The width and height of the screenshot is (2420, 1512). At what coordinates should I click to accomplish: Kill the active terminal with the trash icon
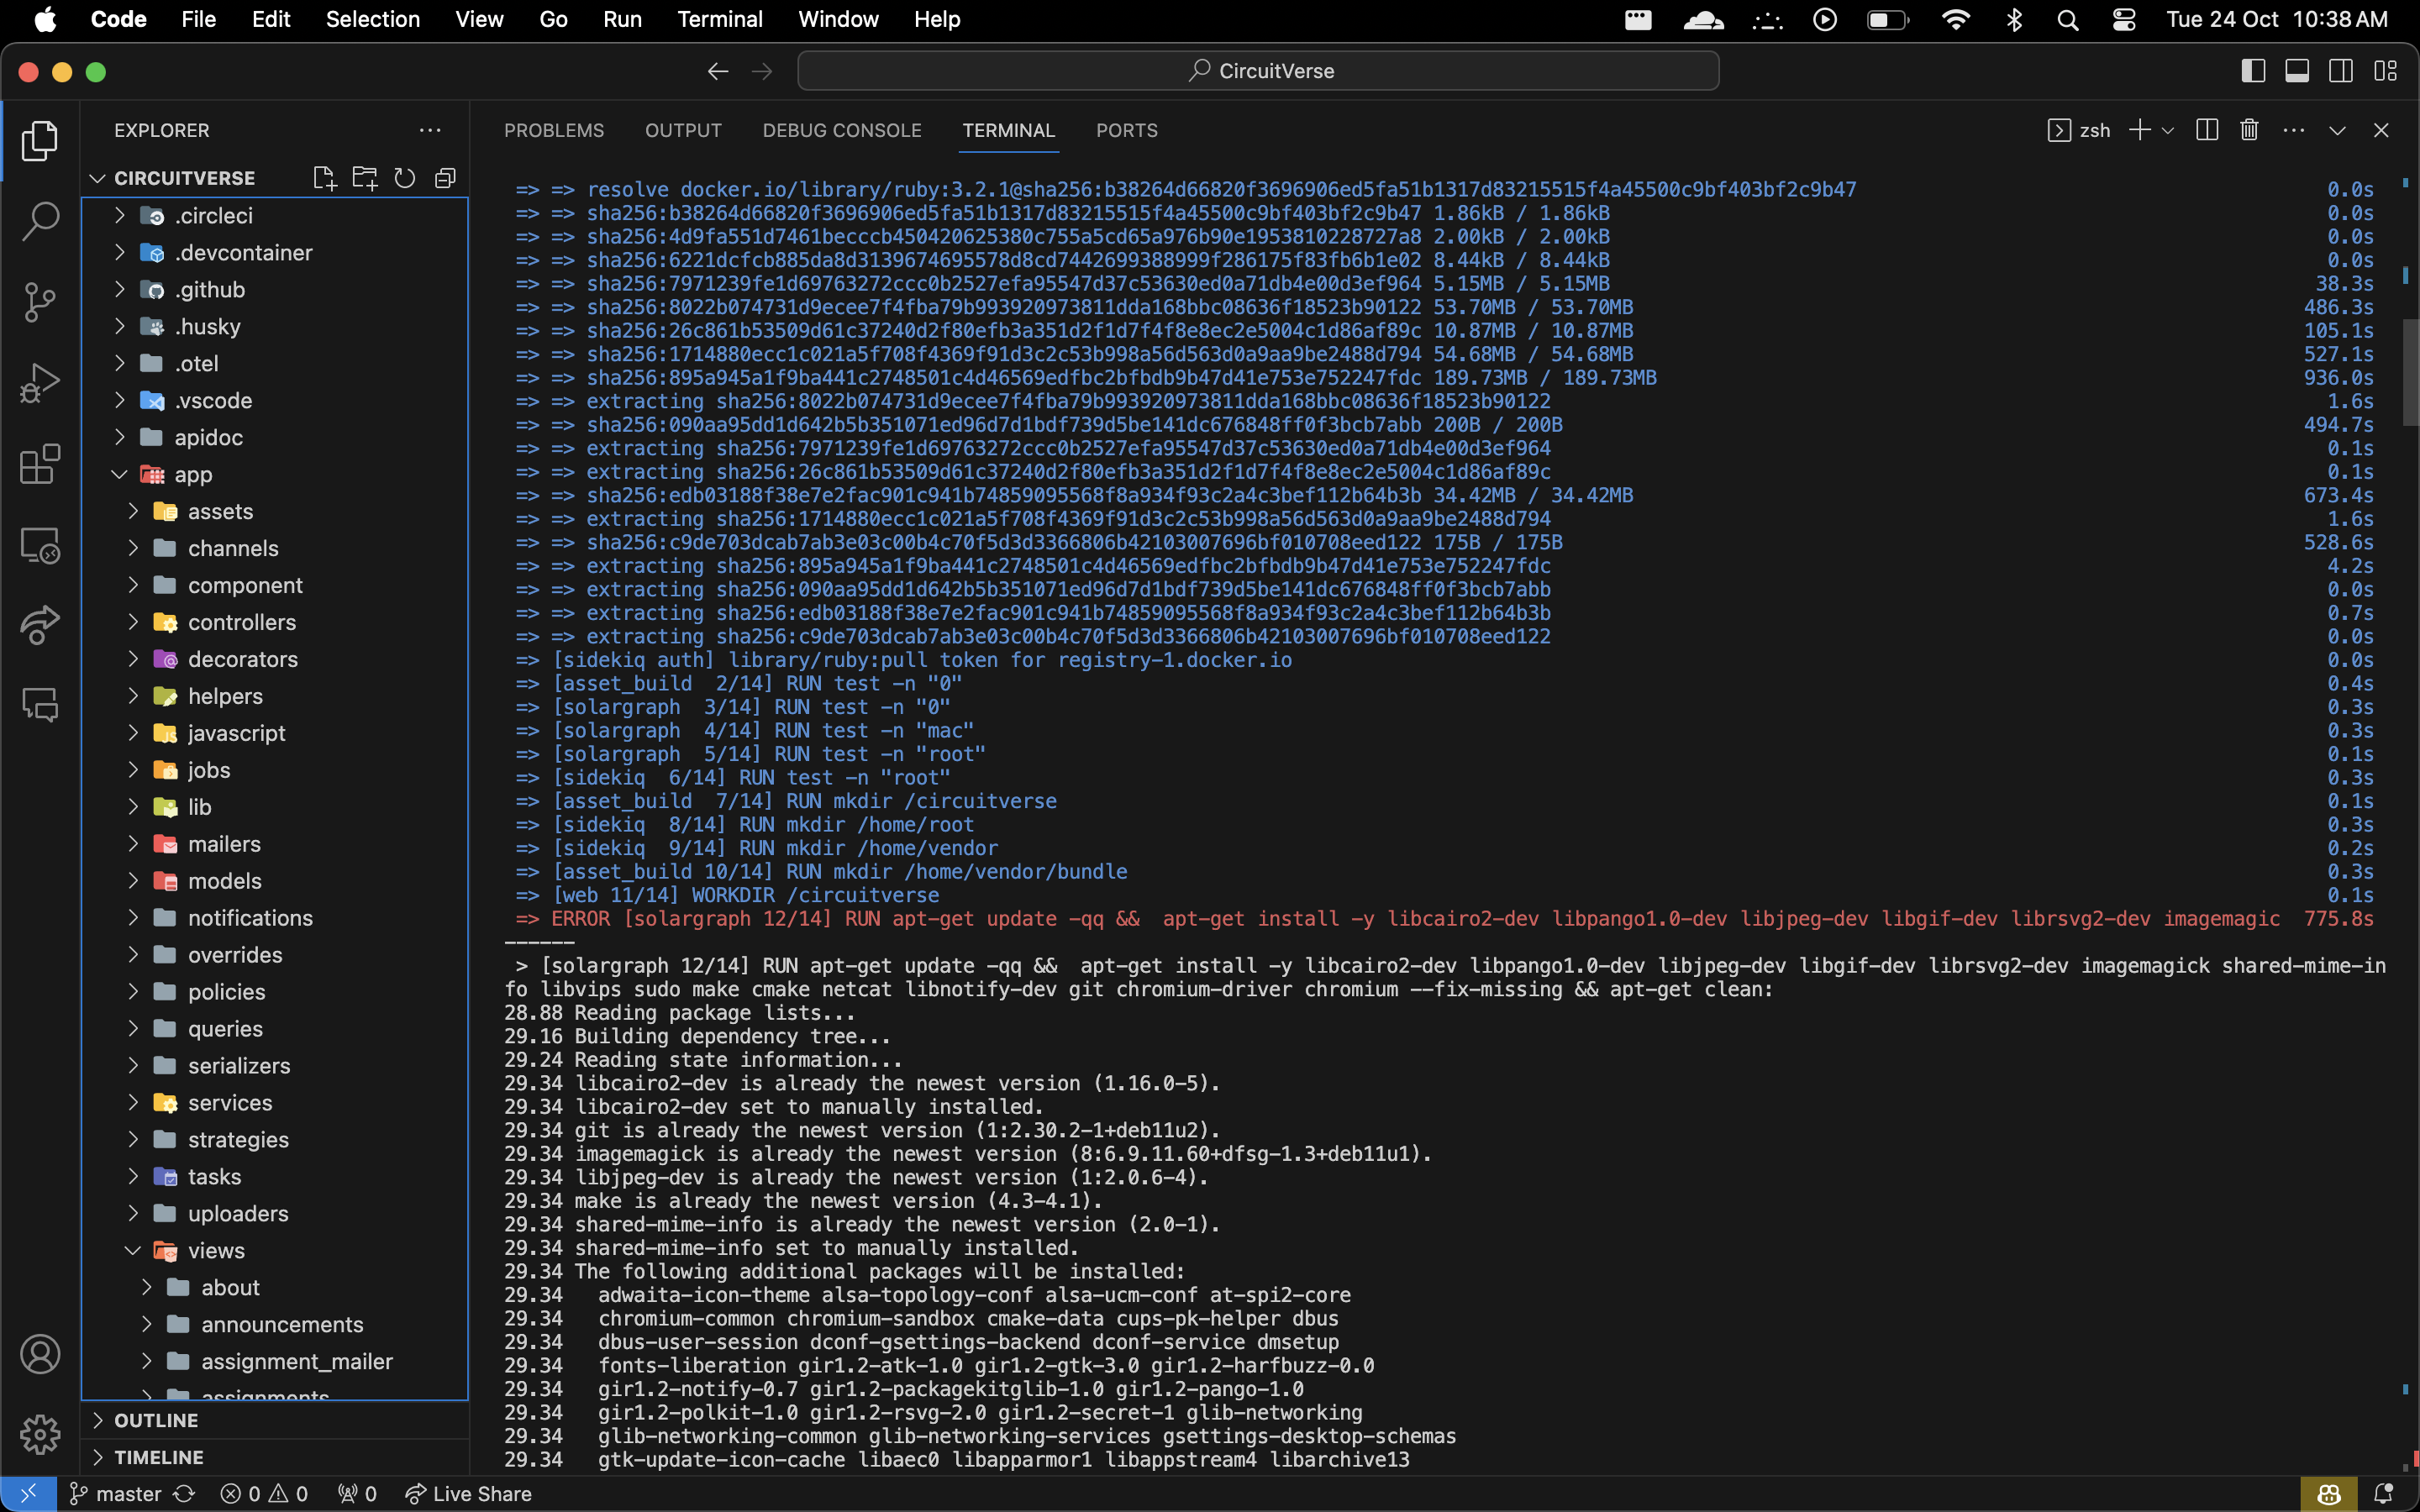pyautogui.click(x=2249, y=130)
